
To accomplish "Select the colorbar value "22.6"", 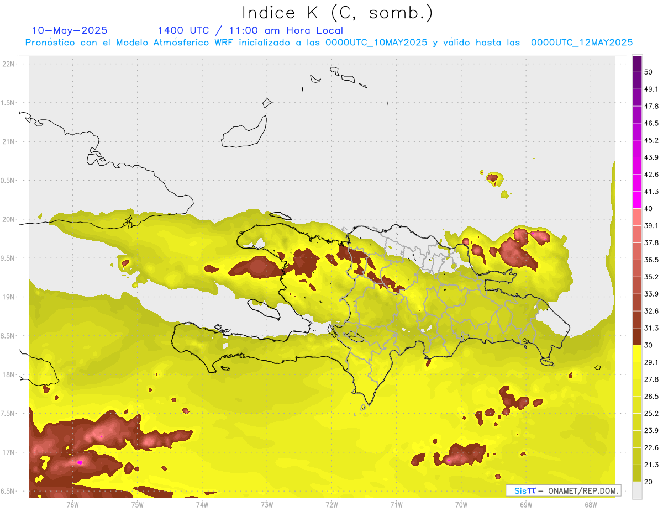I will tap(651, 447).
